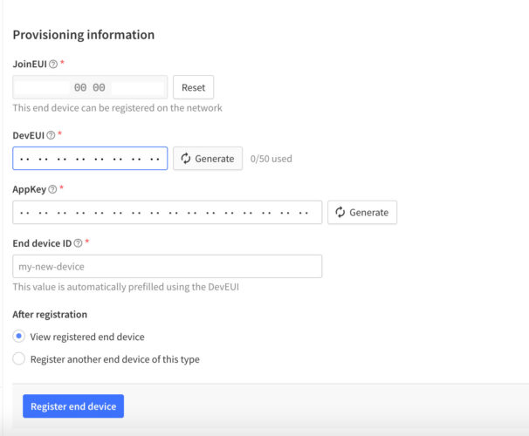Viewport: 529px width, 436px height.
Task: Select the View registered end device option
Action: 19,337
